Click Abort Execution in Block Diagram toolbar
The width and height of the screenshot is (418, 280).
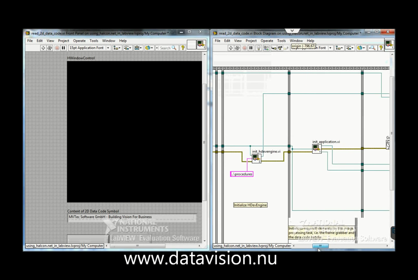click(x=245, y=48)
